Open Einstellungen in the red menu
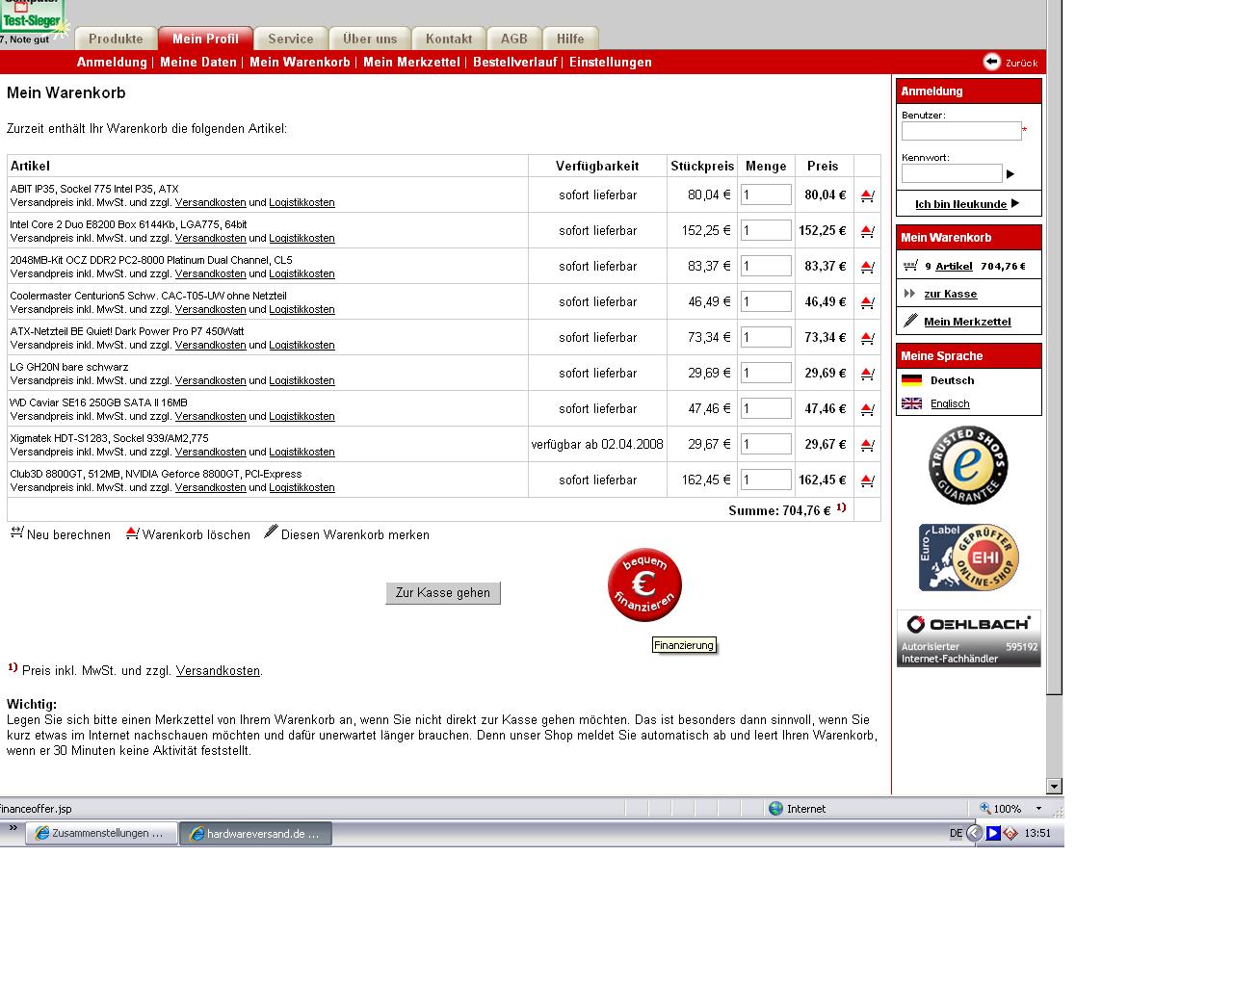1233x986 pixels. (x=611, y=62)
